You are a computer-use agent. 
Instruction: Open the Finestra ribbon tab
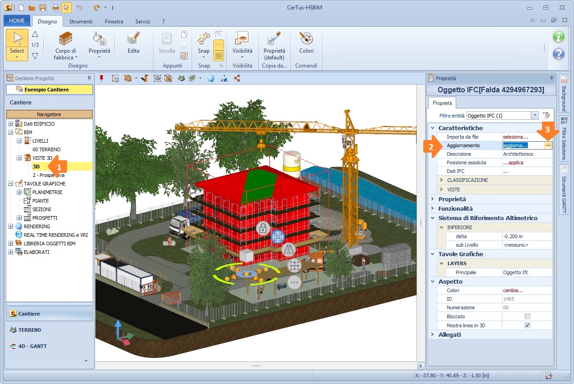pos(114,22)
